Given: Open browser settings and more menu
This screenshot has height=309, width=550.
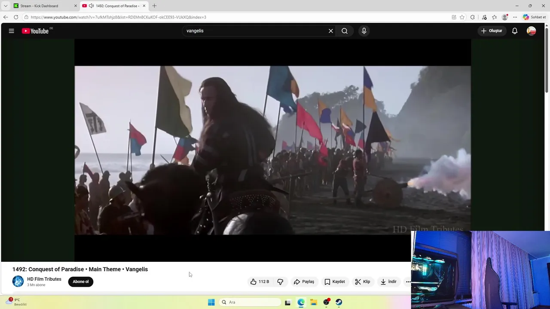Looking at the screenshot, I should pos(515,17).
